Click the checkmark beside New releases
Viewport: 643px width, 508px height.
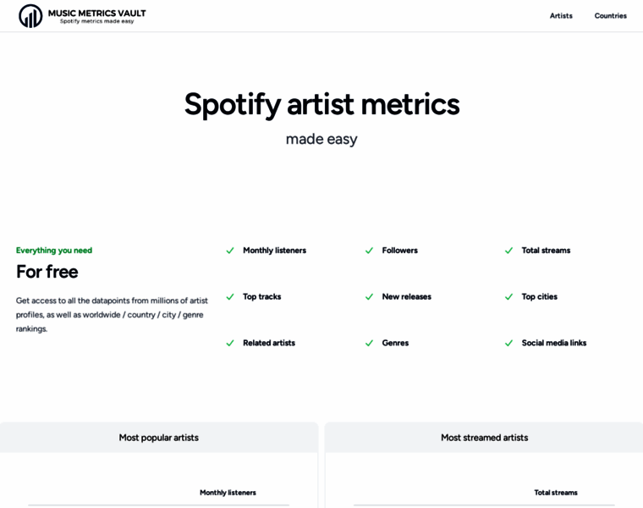(x=369, y=296)
